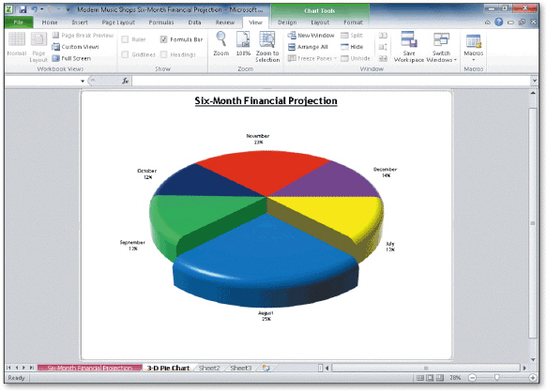This screenshot has width=547, height=392.
Task: Toggle the Ruler checkbox
Action: click(125, 39)
